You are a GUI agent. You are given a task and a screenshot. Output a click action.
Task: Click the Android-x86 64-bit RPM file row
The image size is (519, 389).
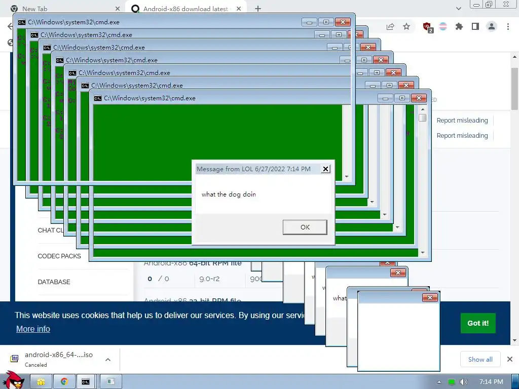pos(193,263)
